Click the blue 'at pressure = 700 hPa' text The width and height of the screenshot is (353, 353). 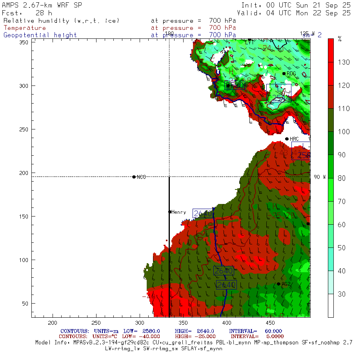coord(193,35)
